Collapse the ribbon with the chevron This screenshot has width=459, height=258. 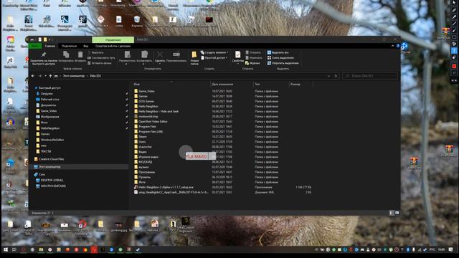(x=392, y=46)
